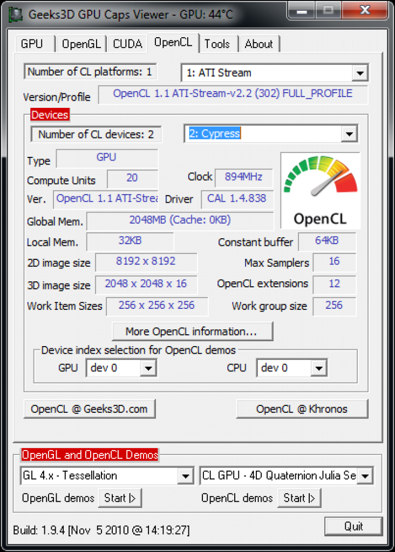Click the Number of CL devices field
The image size is (395, 552).
96,134
